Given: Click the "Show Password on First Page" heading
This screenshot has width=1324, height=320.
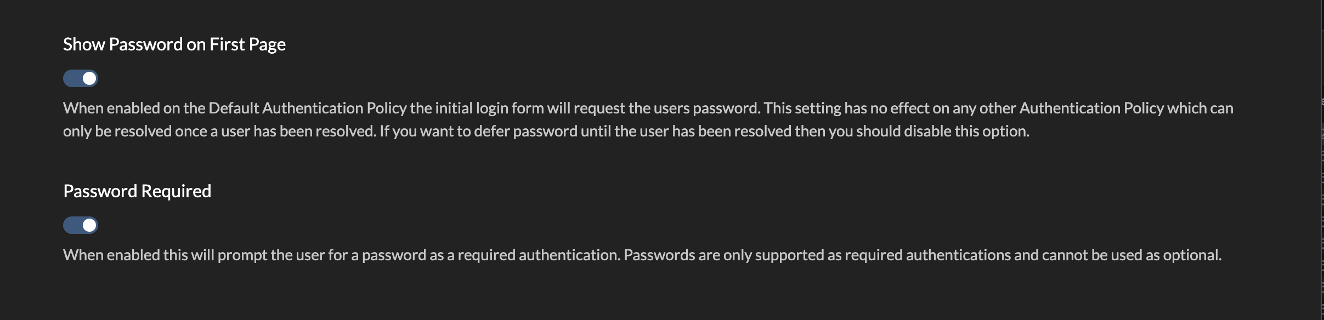Looking at the screenshot, I should click(x=174, y=44).
